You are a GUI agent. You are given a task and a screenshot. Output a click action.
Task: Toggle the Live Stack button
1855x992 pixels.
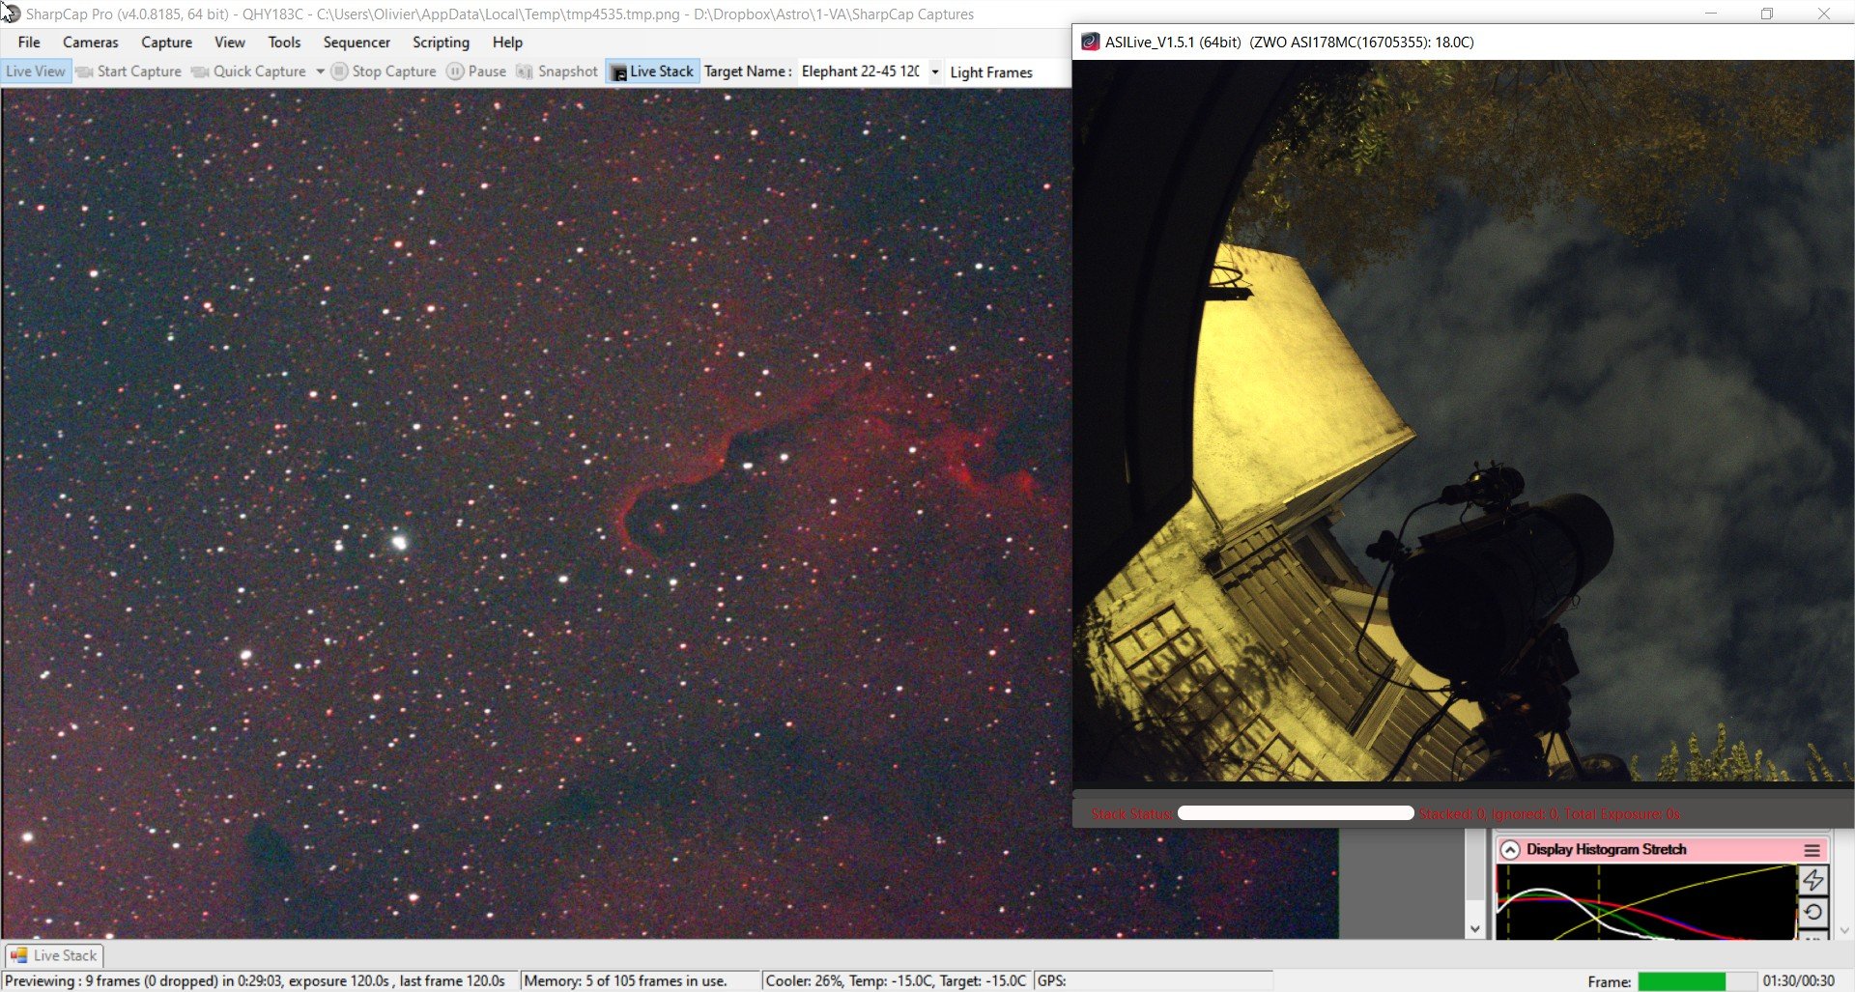click(652, 71)
